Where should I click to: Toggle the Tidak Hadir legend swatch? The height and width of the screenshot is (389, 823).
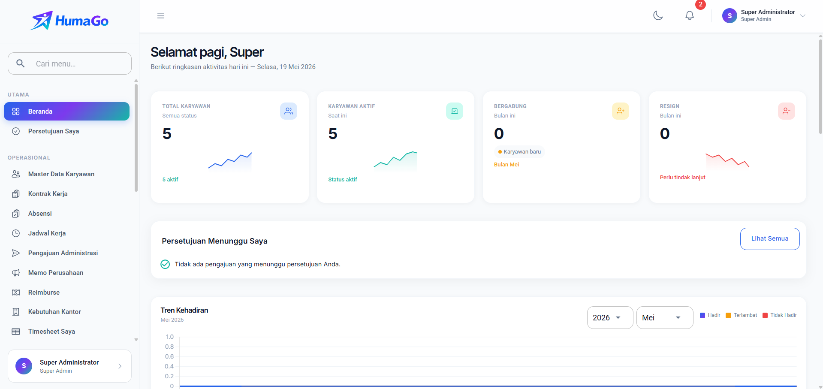coord(765,316)
